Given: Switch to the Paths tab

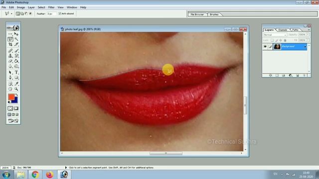Looking at the screenshot, I should 295,30.
